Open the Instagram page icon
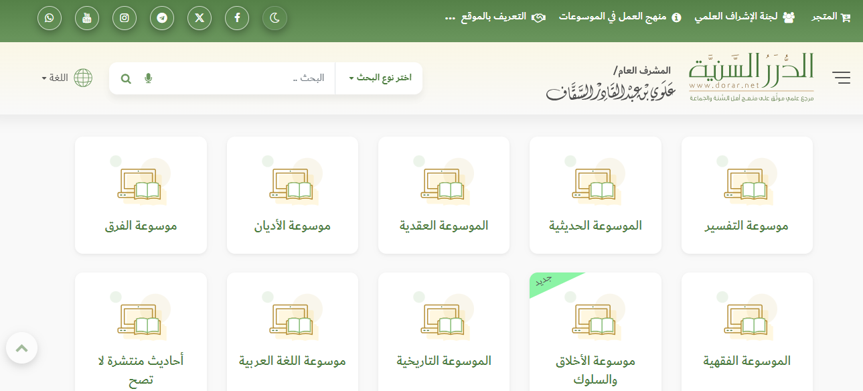Image resolution: width=863 pixels, height=391 pixels. pyautogui.click(x=125, y=19)
